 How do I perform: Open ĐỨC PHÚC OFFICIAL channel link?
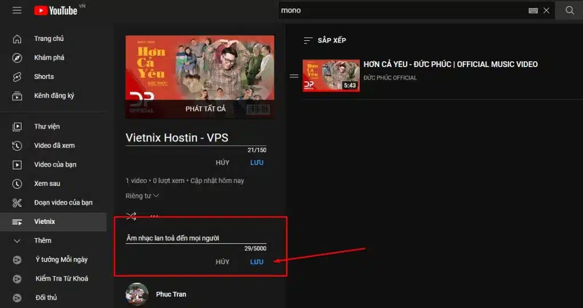pyautogui.click(x=390, y=77)
